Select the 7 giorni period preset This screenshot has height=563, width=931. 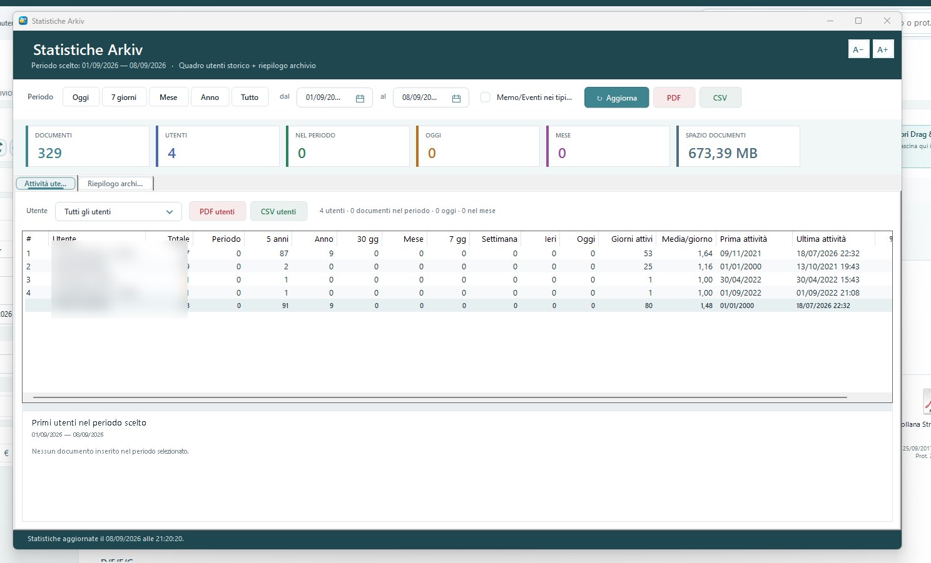(x=124, y=97)
